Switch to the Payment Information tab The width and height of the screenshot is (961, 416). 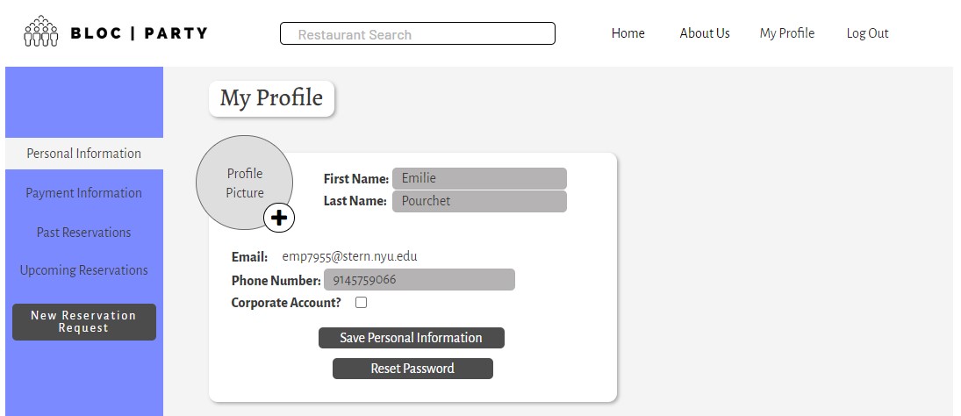click(84, 193)
